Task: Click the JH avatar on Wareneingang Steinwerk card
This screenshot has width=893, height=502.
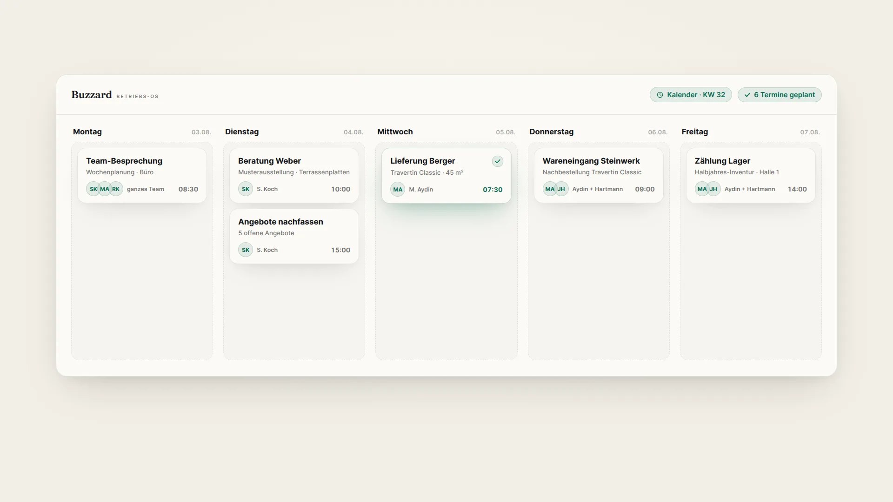Action: [561, 189]
